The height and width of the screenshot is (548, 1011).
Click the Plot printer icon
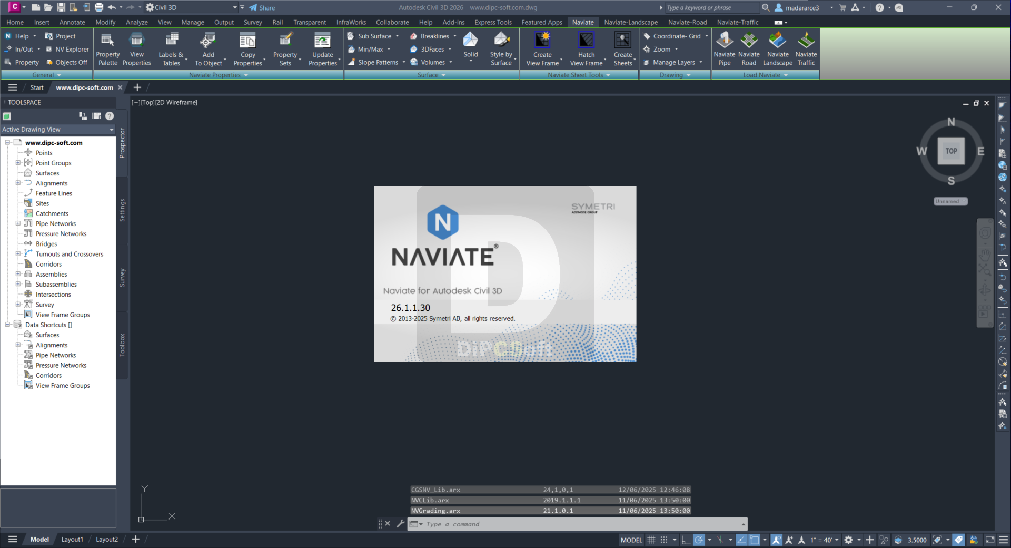pos(99,7)
